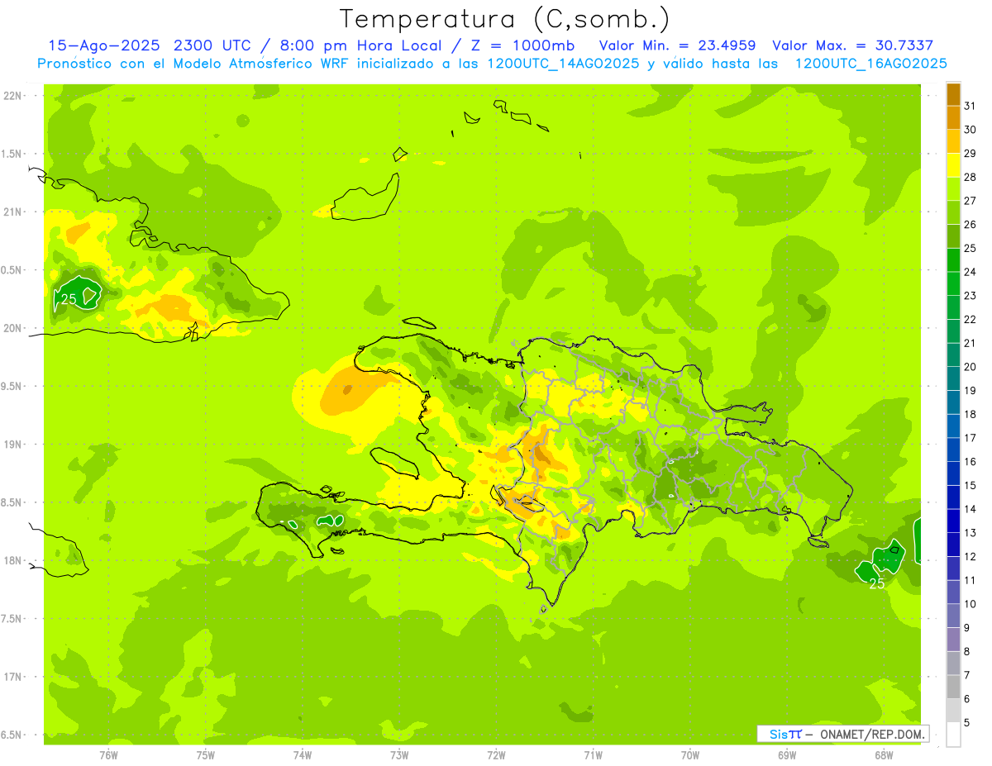Click the "22N" latitude axis label

tap(13, 96)
